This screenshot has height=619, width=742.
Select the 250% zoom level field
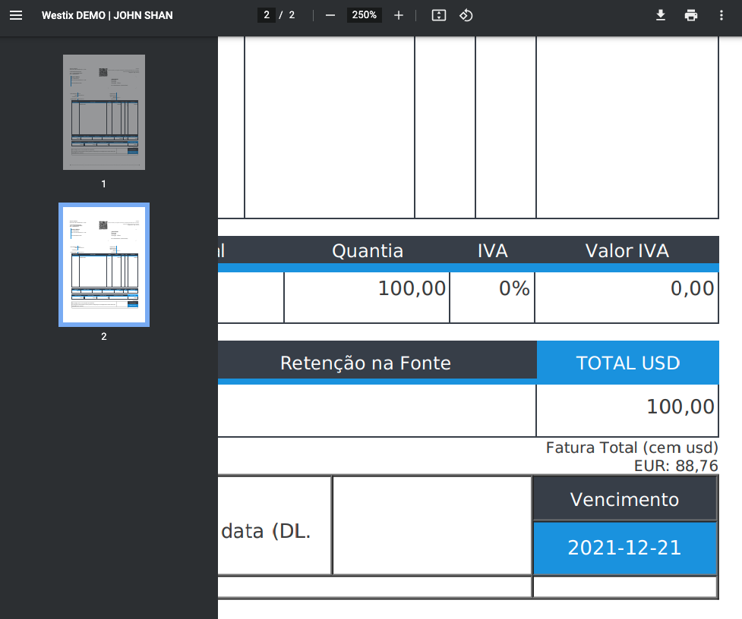(x=365, y=15)
